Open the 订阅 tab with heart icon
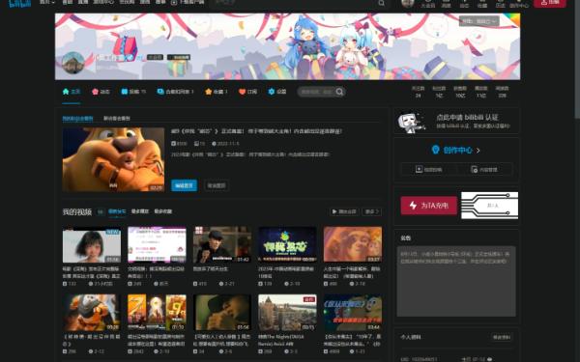This screenshot has width=580, height=362. 247,92
